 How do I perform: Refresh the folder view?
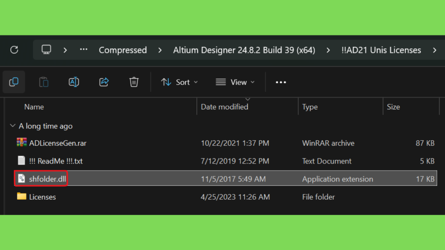[x=14, y=50]
